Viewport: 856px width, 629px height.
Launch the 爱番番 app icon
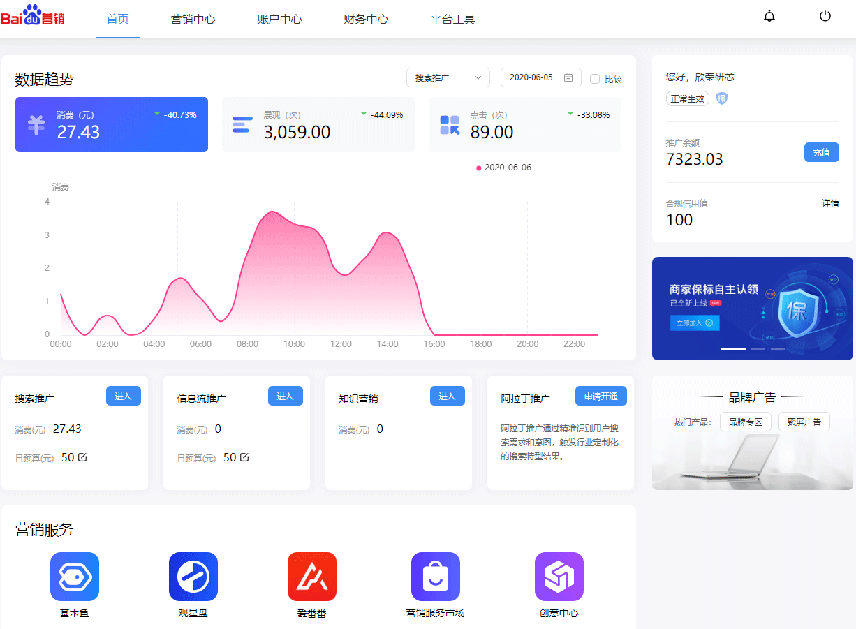[x=312, y=577]
